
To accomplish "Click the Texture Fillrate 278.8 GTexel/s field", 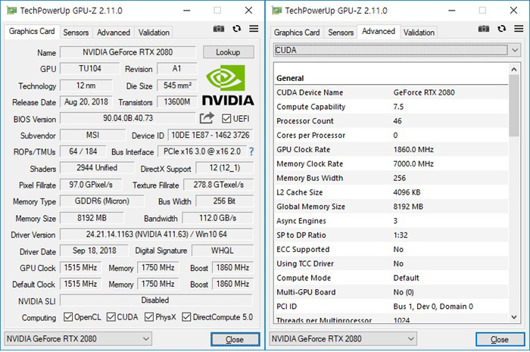I will coord(218,185).
